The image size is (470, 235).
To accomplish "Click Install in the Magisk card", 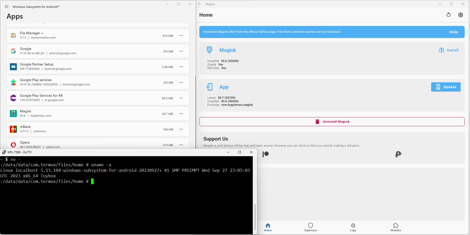I will (449, 50).
